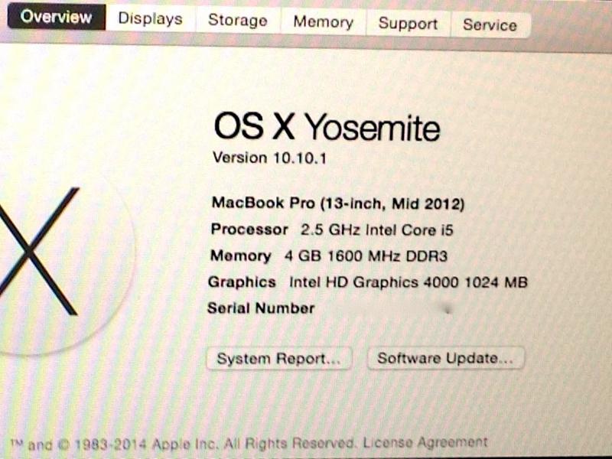This screenshot has width=612, height=459.
Task: Click the 4 GB 1600 MHz DDR3 value
Action: 366,256
